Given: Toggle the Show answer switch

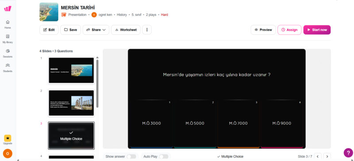Looking at the screenshot, I should click(131, 157).
